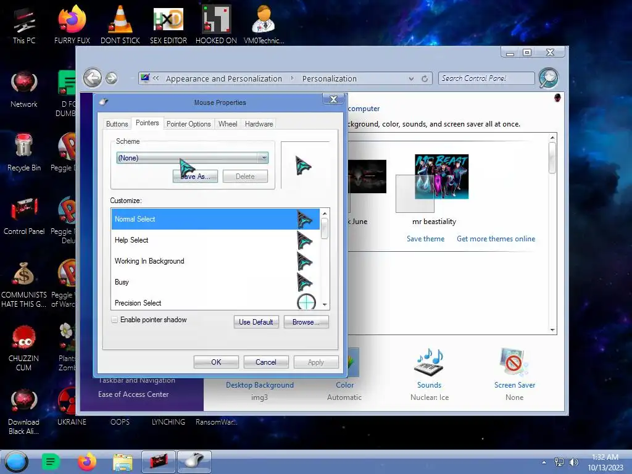
Task: Click the Save theme link
Action: point(425,239)
